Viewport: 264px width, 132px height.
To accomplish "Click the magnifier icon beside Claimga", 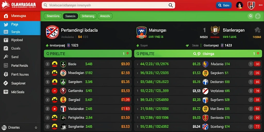I will [195, 54].
